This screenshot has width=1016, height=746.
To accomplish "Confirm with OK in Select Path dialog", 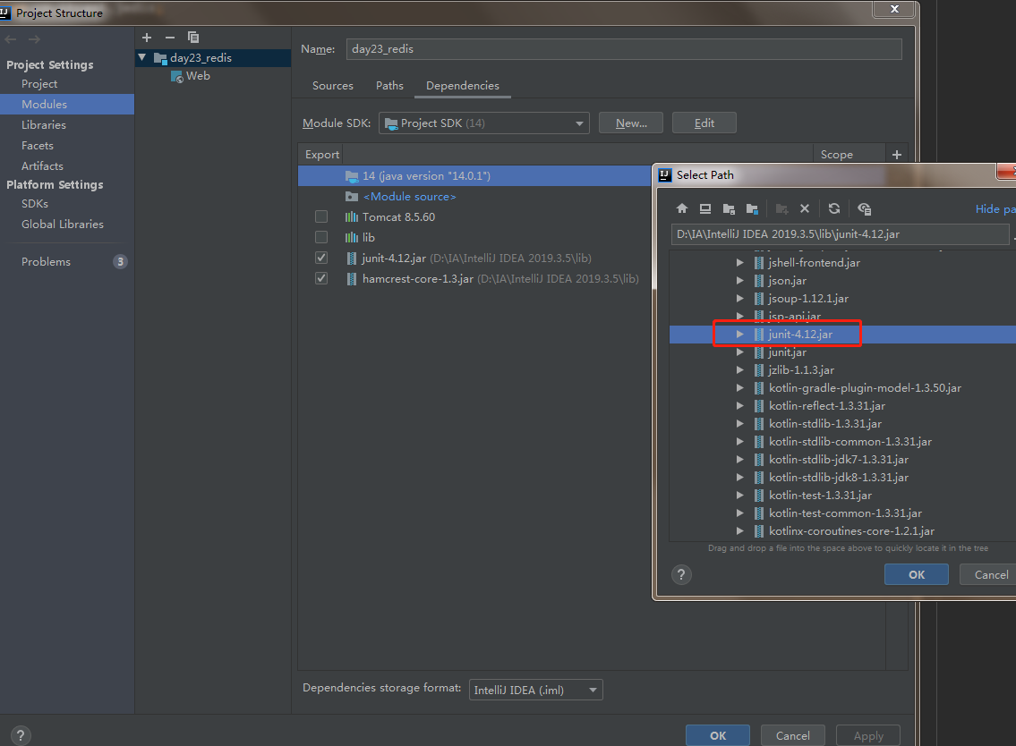I will [x=917, y=574].
